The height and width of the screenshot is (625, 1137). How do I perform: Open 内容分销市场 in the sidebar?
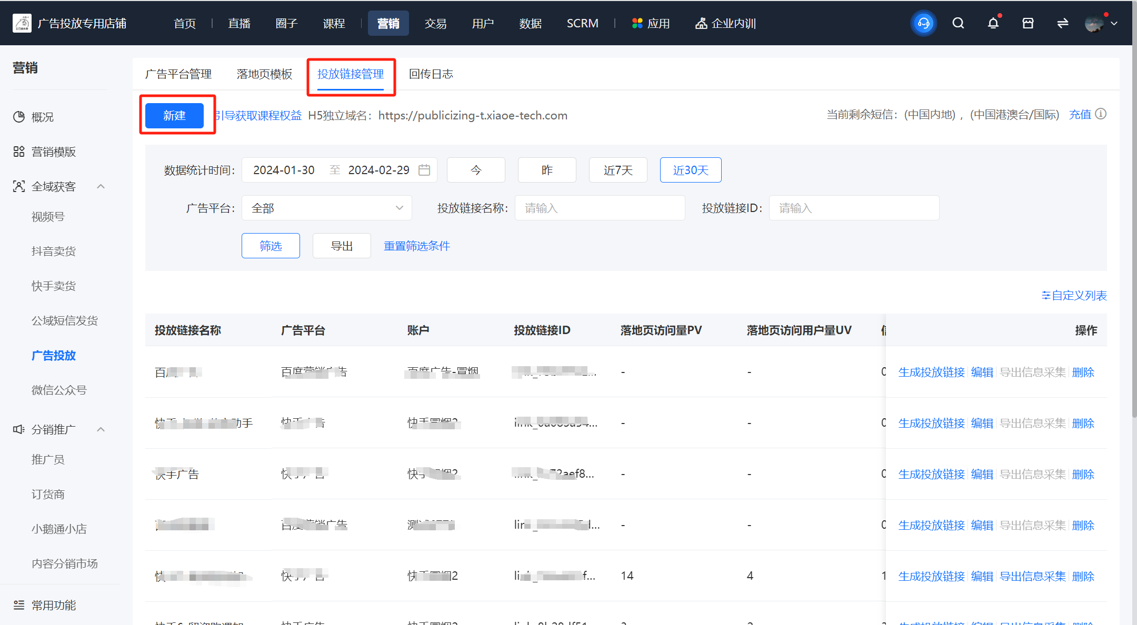(65, 563)
